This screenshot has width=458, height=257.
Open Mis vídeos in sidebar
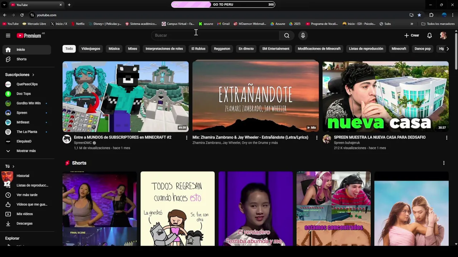[27, 214]
